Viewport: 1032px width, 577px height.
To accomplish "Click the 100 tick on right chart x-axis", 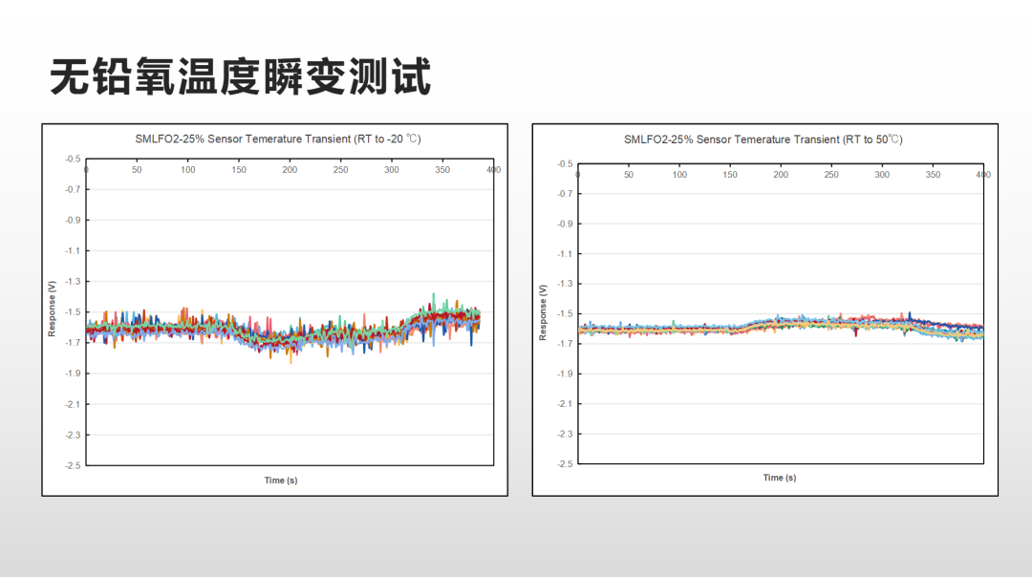I will [679, 175].
